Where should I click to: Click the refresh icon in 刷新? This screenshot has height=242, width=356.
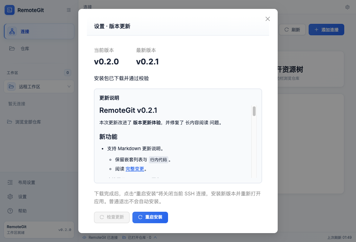point(287,30)
